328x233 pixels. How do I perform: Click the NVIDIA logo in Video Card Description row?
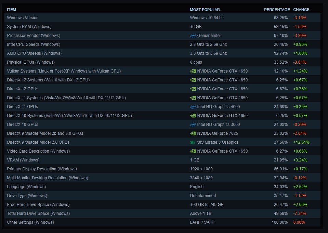[193, 151]
